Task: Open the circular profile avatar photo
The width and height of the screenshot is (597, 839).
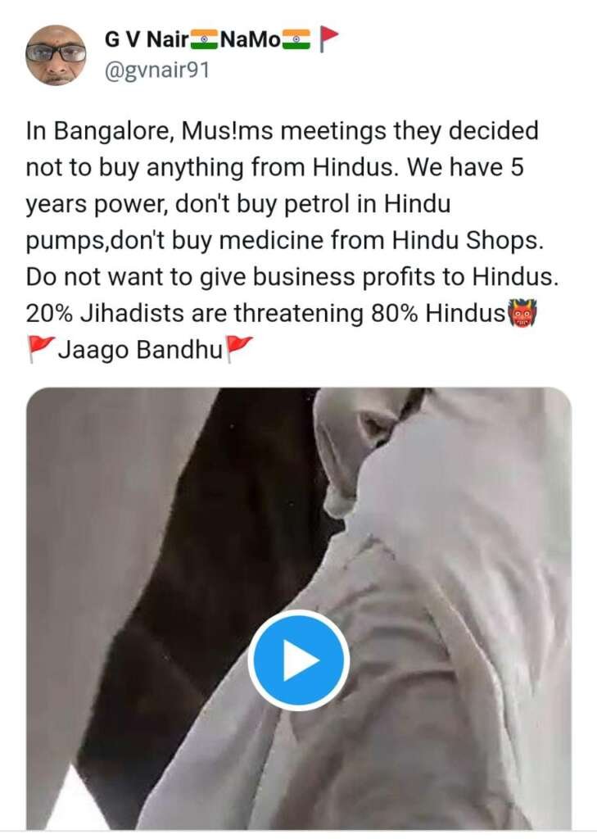Action: (56, 55)
